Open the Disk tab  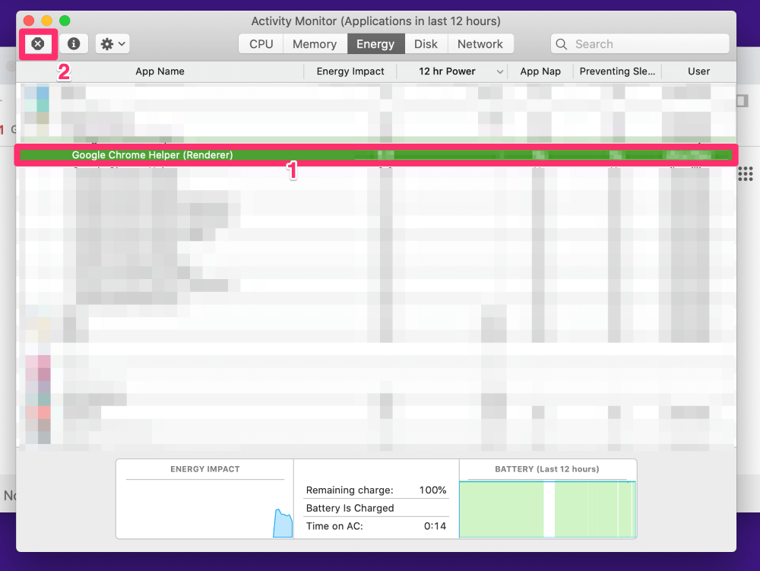coord(426,44)
